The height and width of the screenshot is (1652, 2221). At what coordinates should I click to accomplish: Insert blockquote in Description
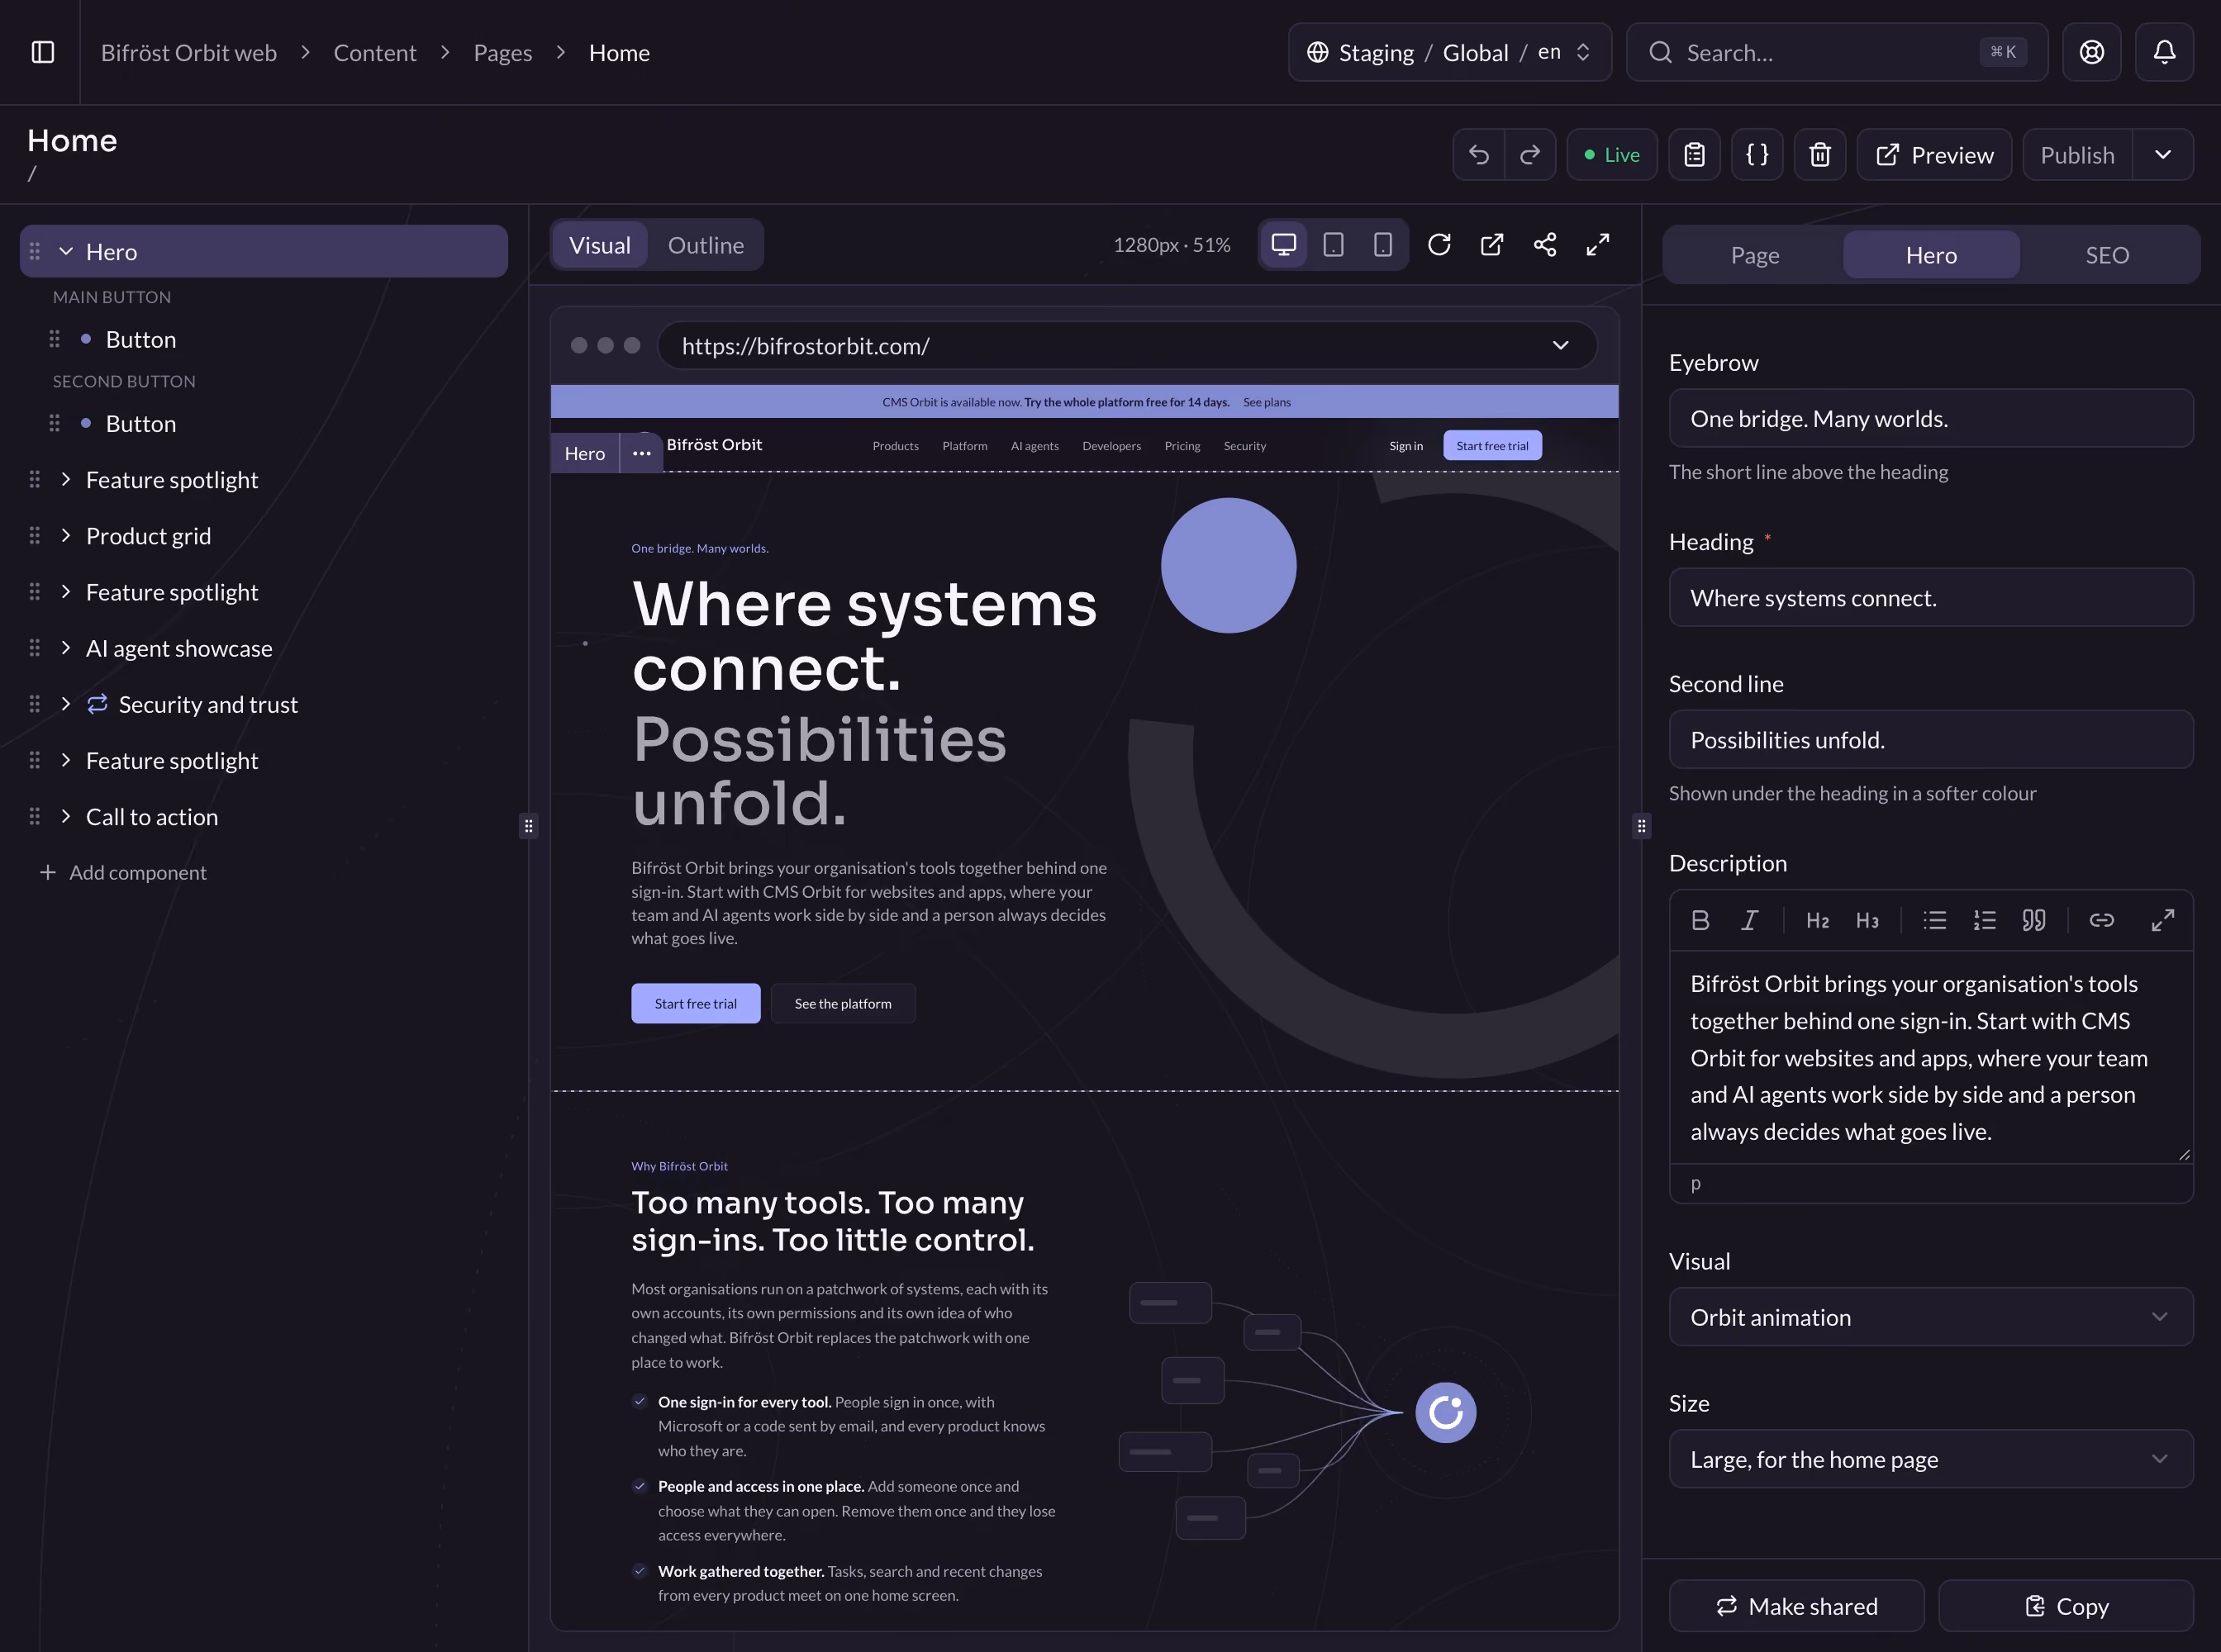tap(2034, 920)
